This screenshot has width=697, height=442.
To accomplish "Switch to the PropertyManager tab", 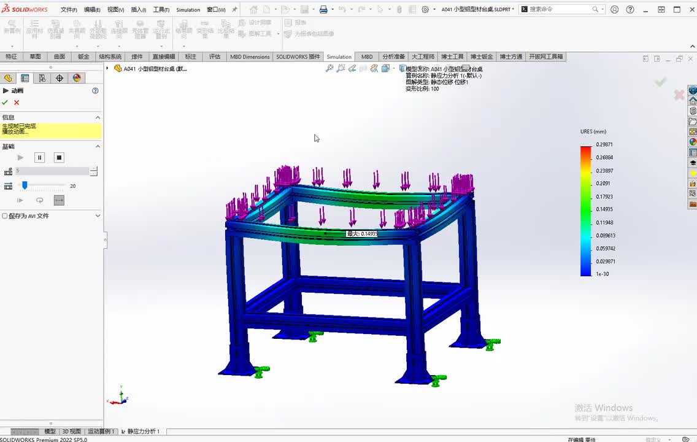I will (x=25, y=78).
